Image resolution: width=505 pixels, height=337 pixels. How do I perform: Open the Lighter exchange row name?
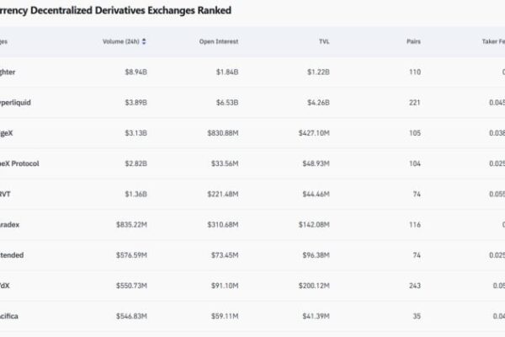(12, 72)
